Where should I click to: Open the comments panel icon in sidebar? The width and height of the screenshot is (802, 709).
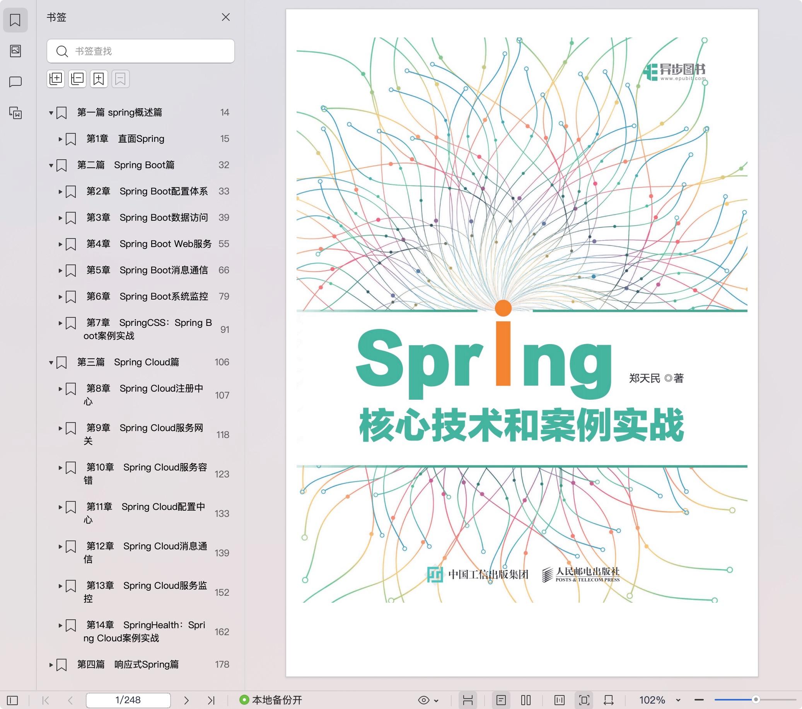15,82
